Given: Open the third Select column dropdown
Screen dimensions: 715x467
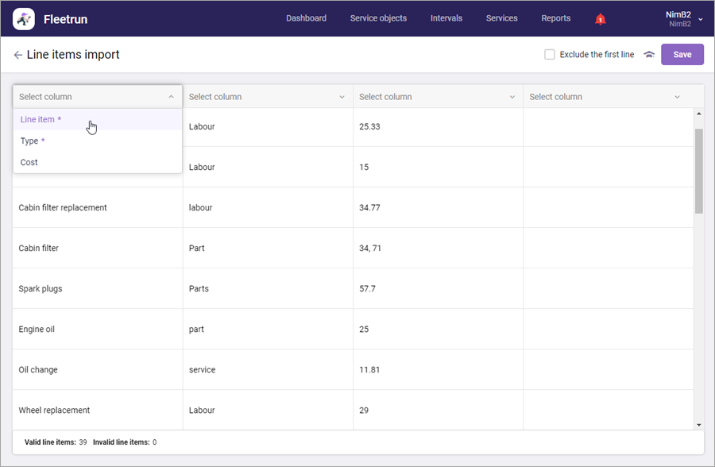Looking at the screenshot, I should point(438,97).
